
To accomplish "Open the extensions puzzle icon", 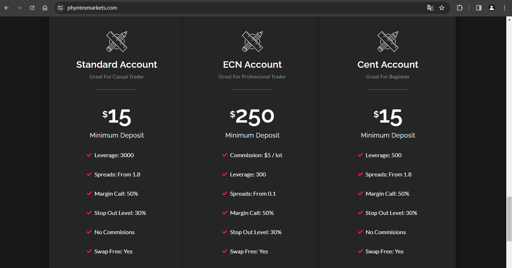I will (x=460, y=8).
